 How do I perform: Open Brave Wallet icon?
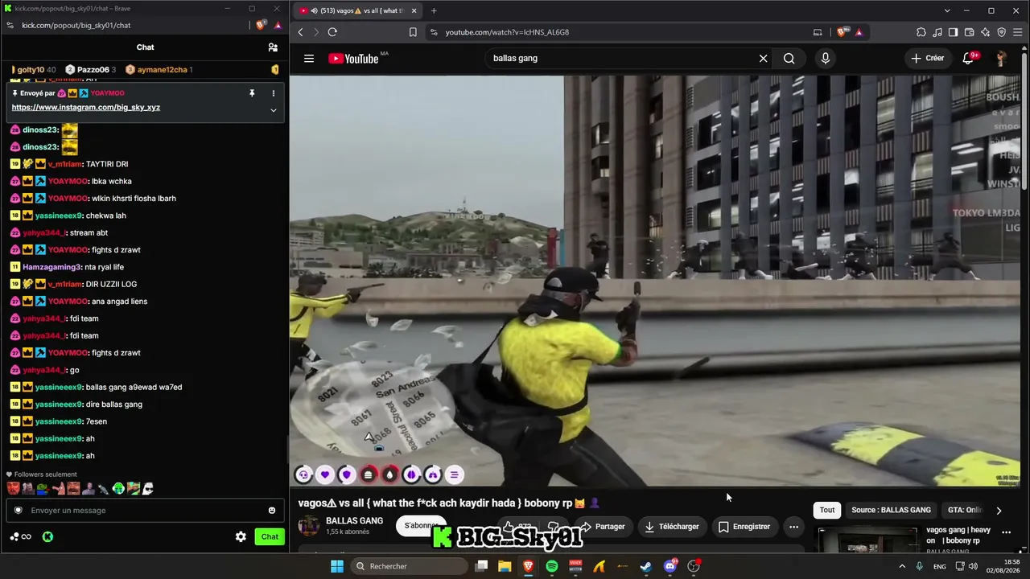coord(969,32)
